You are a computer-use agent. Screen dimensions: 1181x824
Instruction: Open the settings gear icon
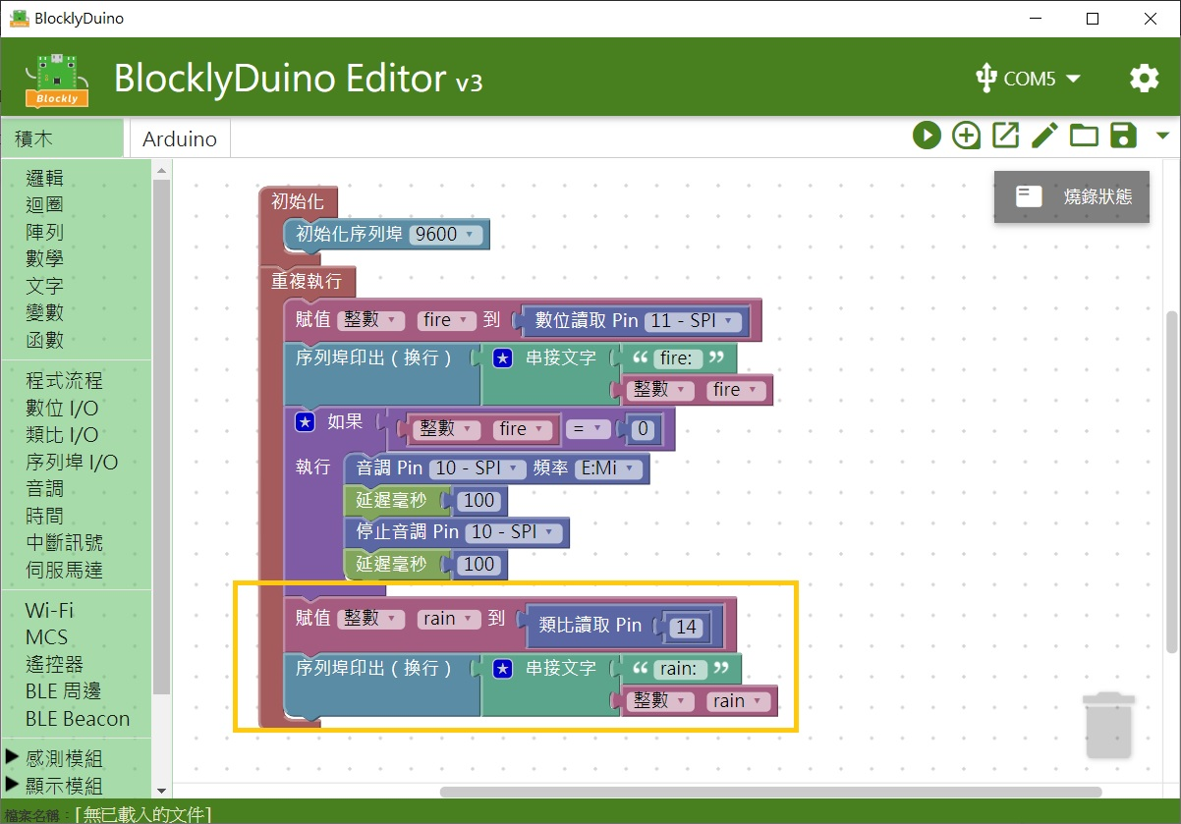coord(1144,79)
